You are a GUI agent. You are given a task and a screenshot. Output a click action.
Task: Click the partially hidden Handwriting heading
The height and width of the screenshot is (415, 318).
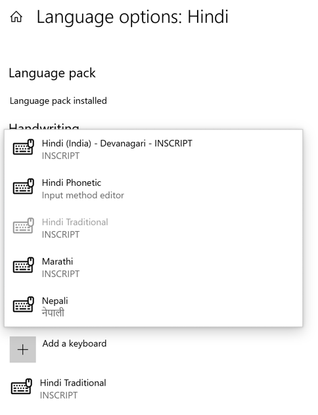point(44,126)
